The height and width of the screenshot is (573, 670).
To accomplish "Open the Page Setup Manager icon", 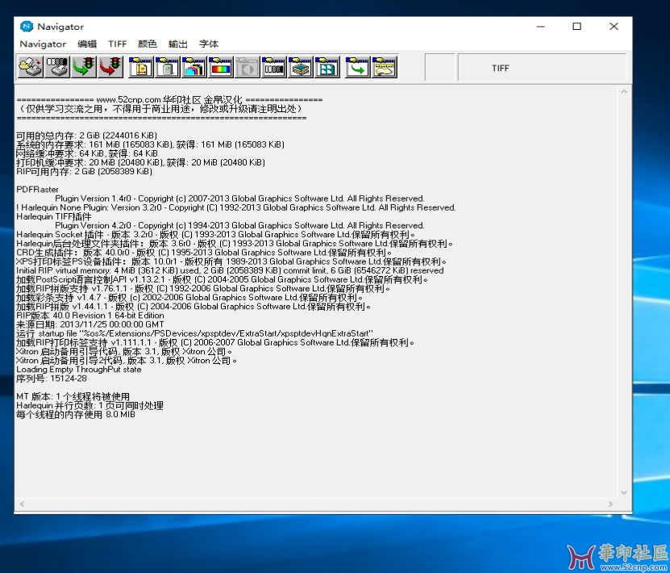I will coord(140,67).
